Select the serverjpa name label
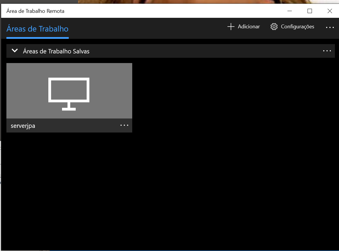 pyautogui.click(x=23, y=126)
